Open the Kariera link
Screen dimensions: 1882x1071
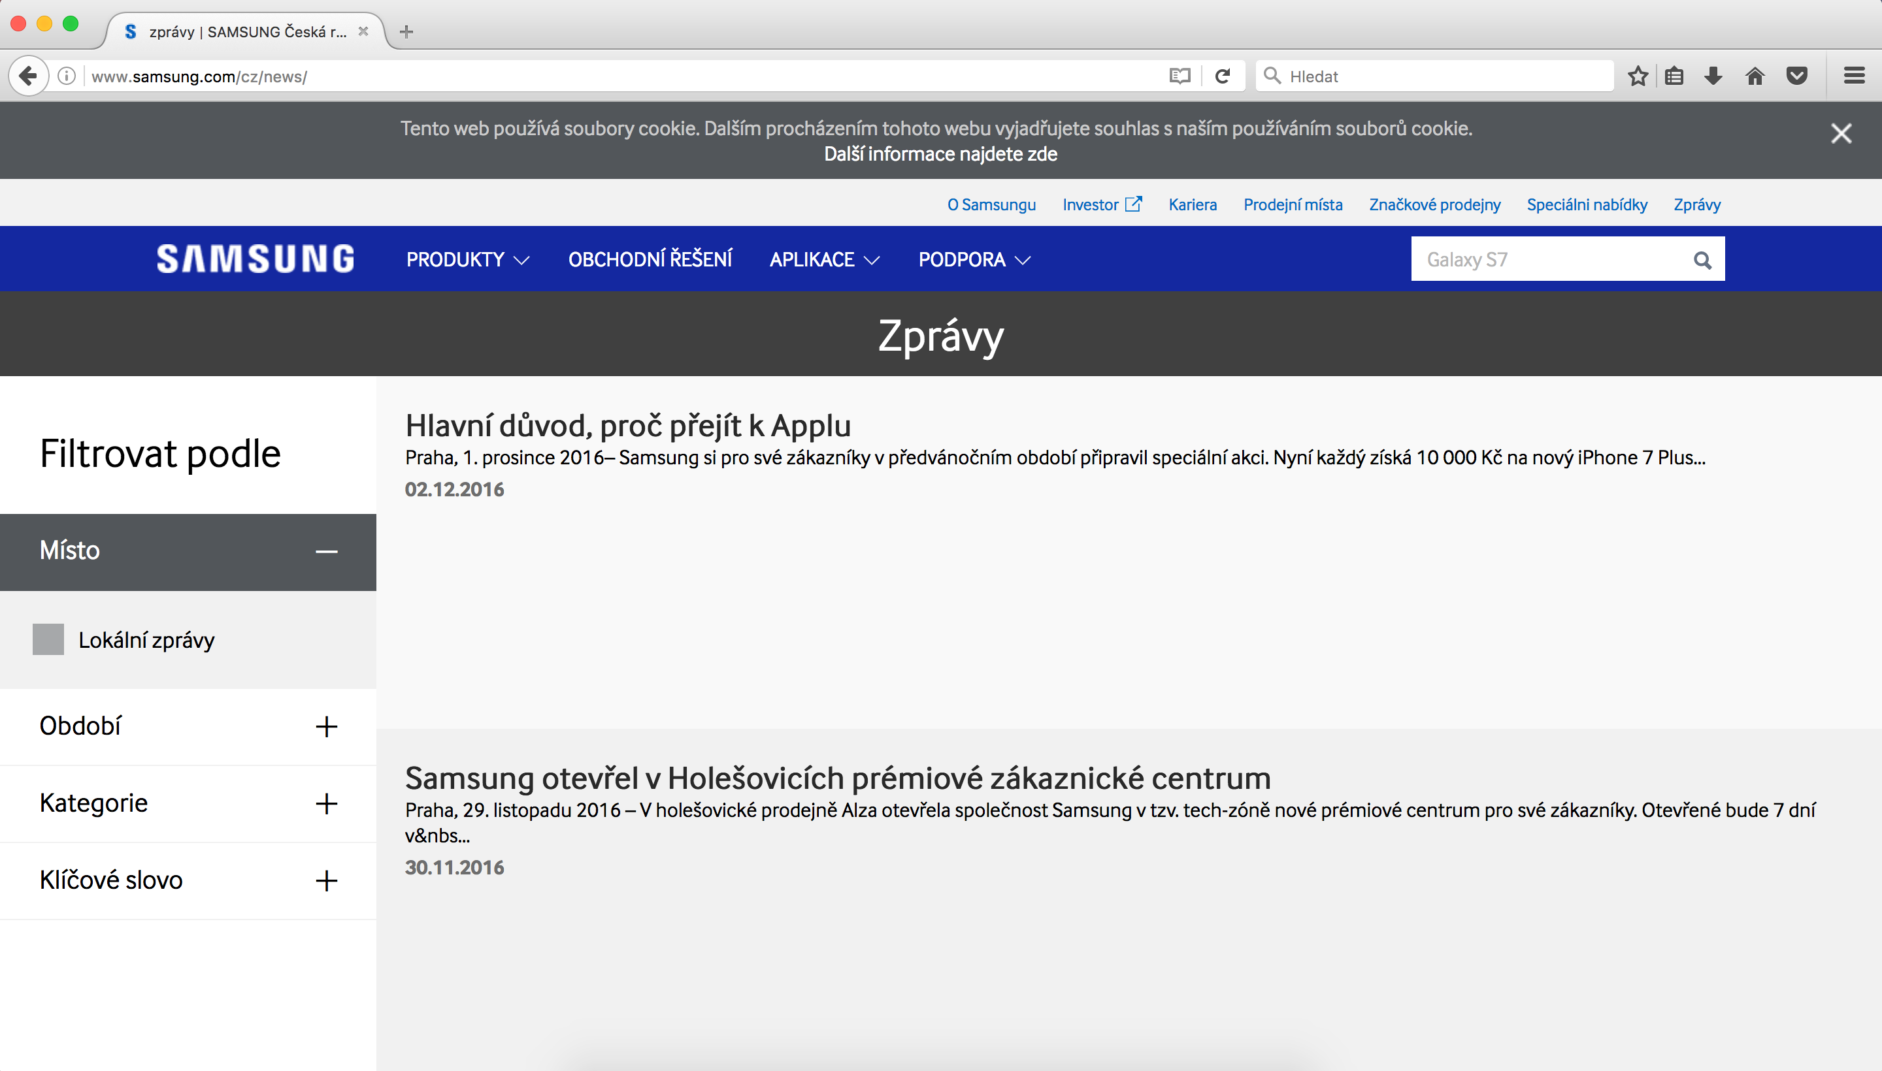point(1193,204)
